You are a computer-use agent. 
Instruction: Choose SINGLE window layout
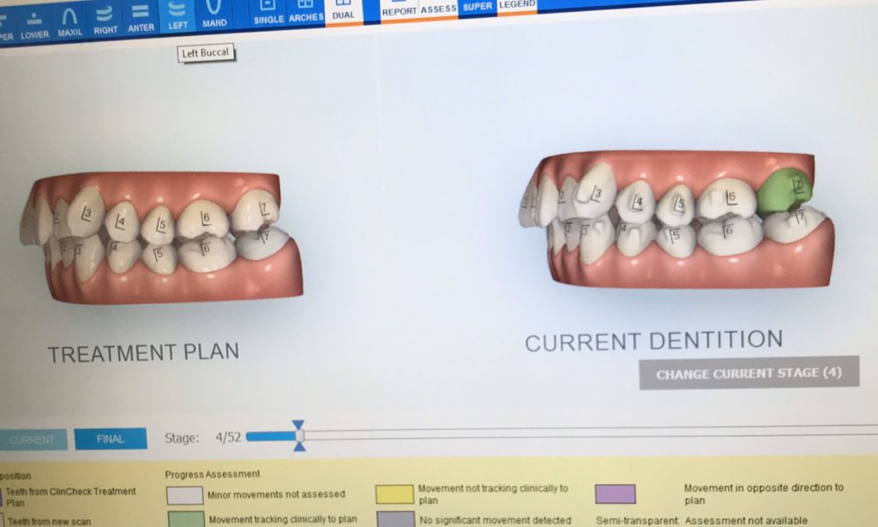pos(268,12)
